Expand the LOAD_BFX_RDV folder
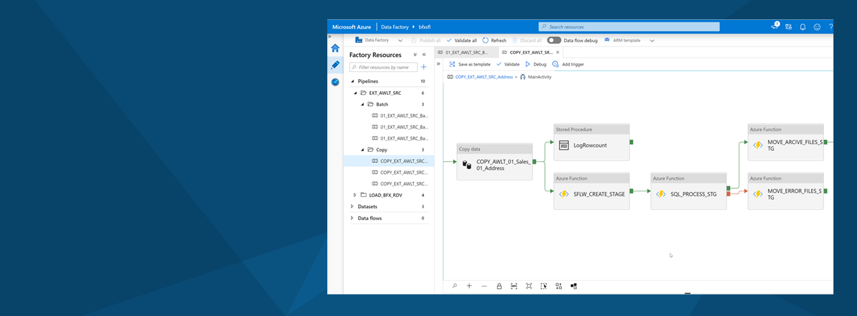Image resolution: width=857 pixels, height=316 pixels. [x=355, y=195]
